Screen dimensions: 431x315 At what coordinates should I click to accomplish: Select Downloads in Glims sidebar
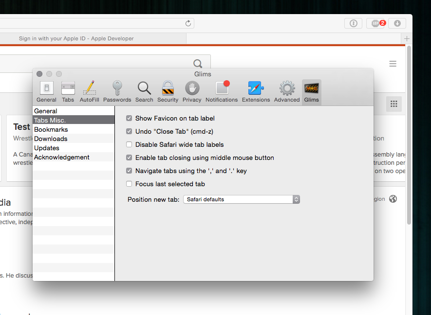[74, 139]
